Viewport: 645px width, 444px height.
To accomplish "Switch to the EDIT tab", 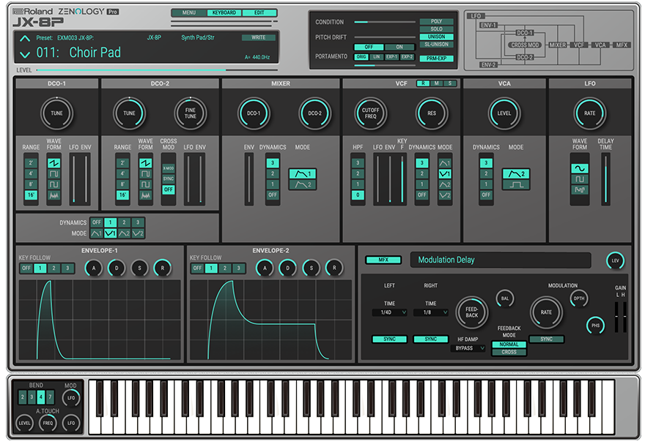I will click(x=259, y=12).
